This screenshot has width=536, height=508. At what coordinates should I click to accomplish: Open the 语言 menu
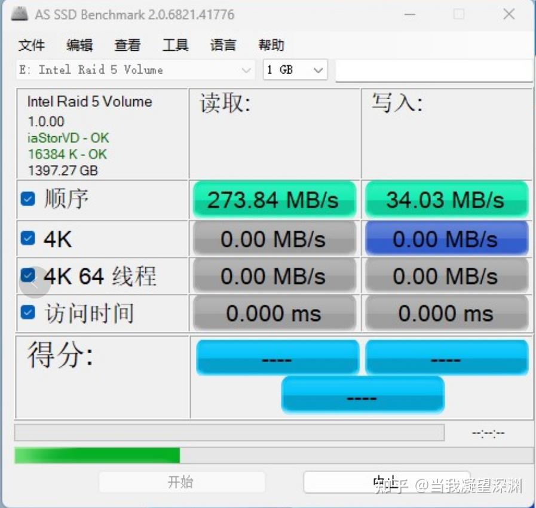pos(222,45)
